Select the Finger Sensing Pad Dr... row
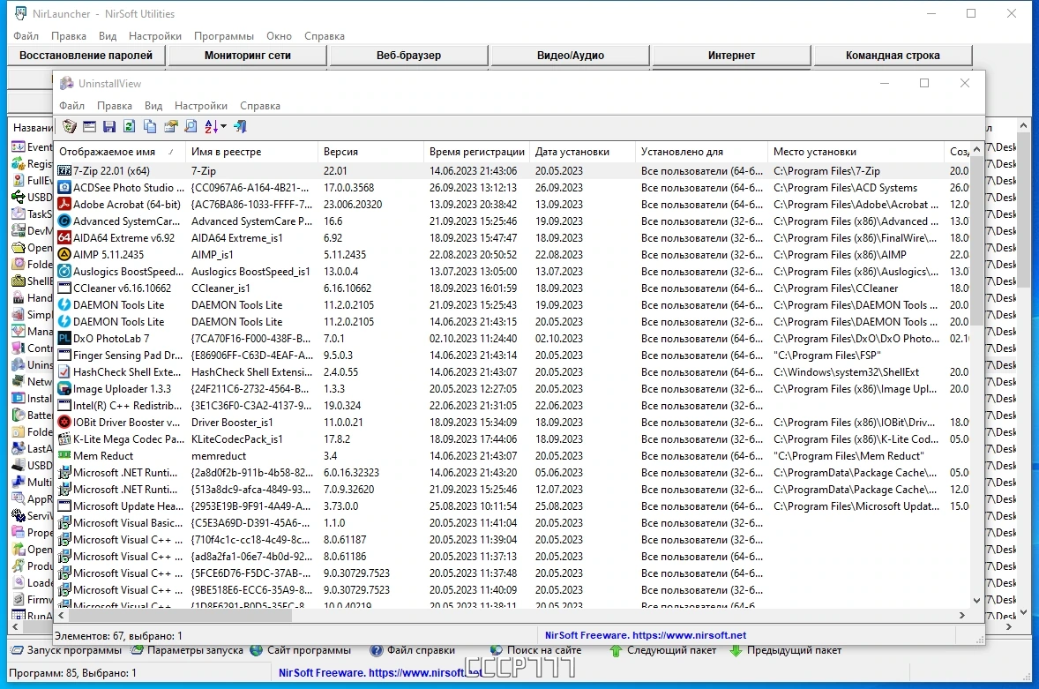This screenshot has height=689, width=1039. click(x=512, y=356)
